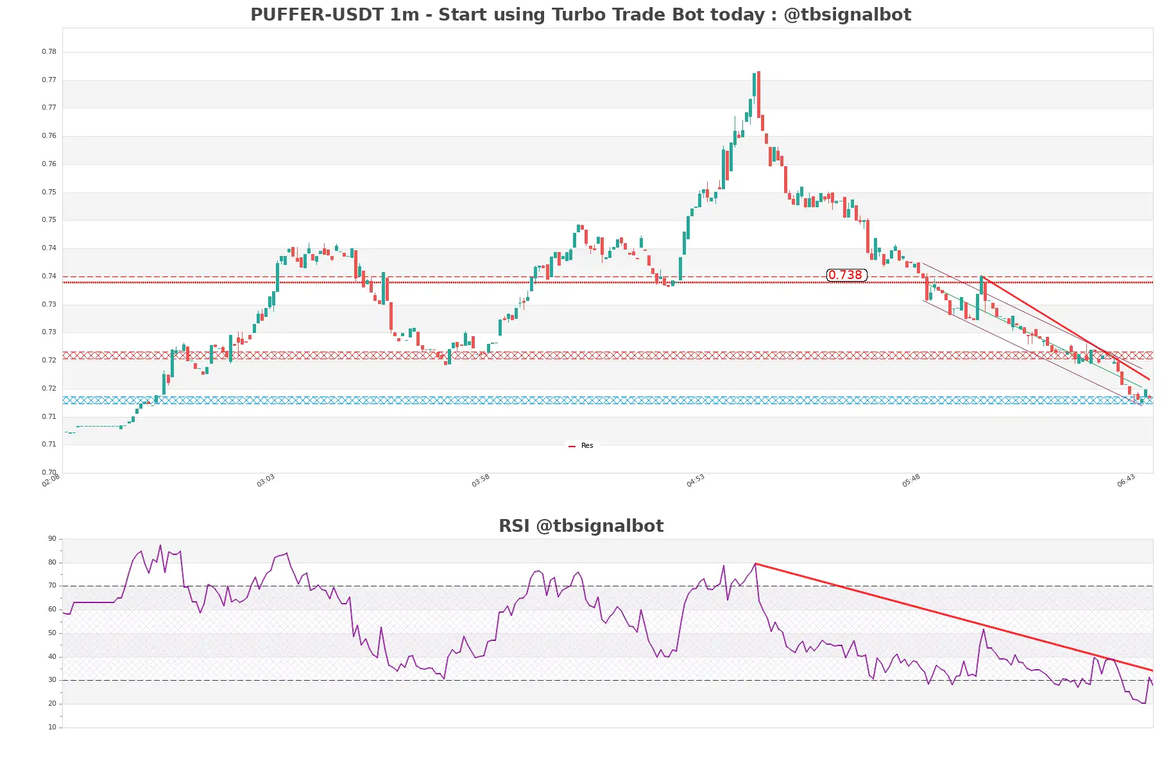Click the RSI axis value 60

coord(52,609)
